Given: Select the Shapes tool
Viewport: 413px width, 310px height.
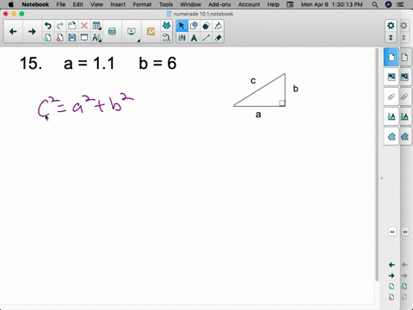Looking at the screenshot, I should click(x=194, y=26).
